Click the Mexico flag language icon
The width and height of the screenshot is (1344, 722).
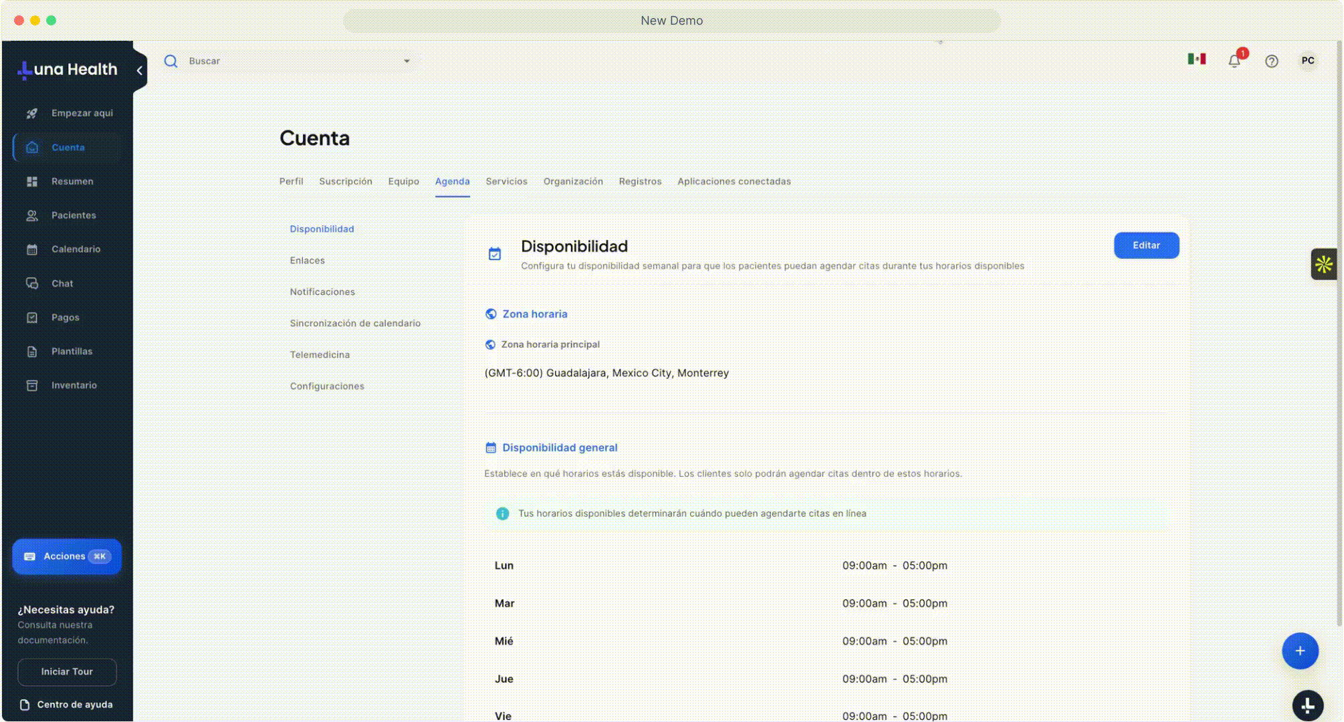[x=1196, y=59]
